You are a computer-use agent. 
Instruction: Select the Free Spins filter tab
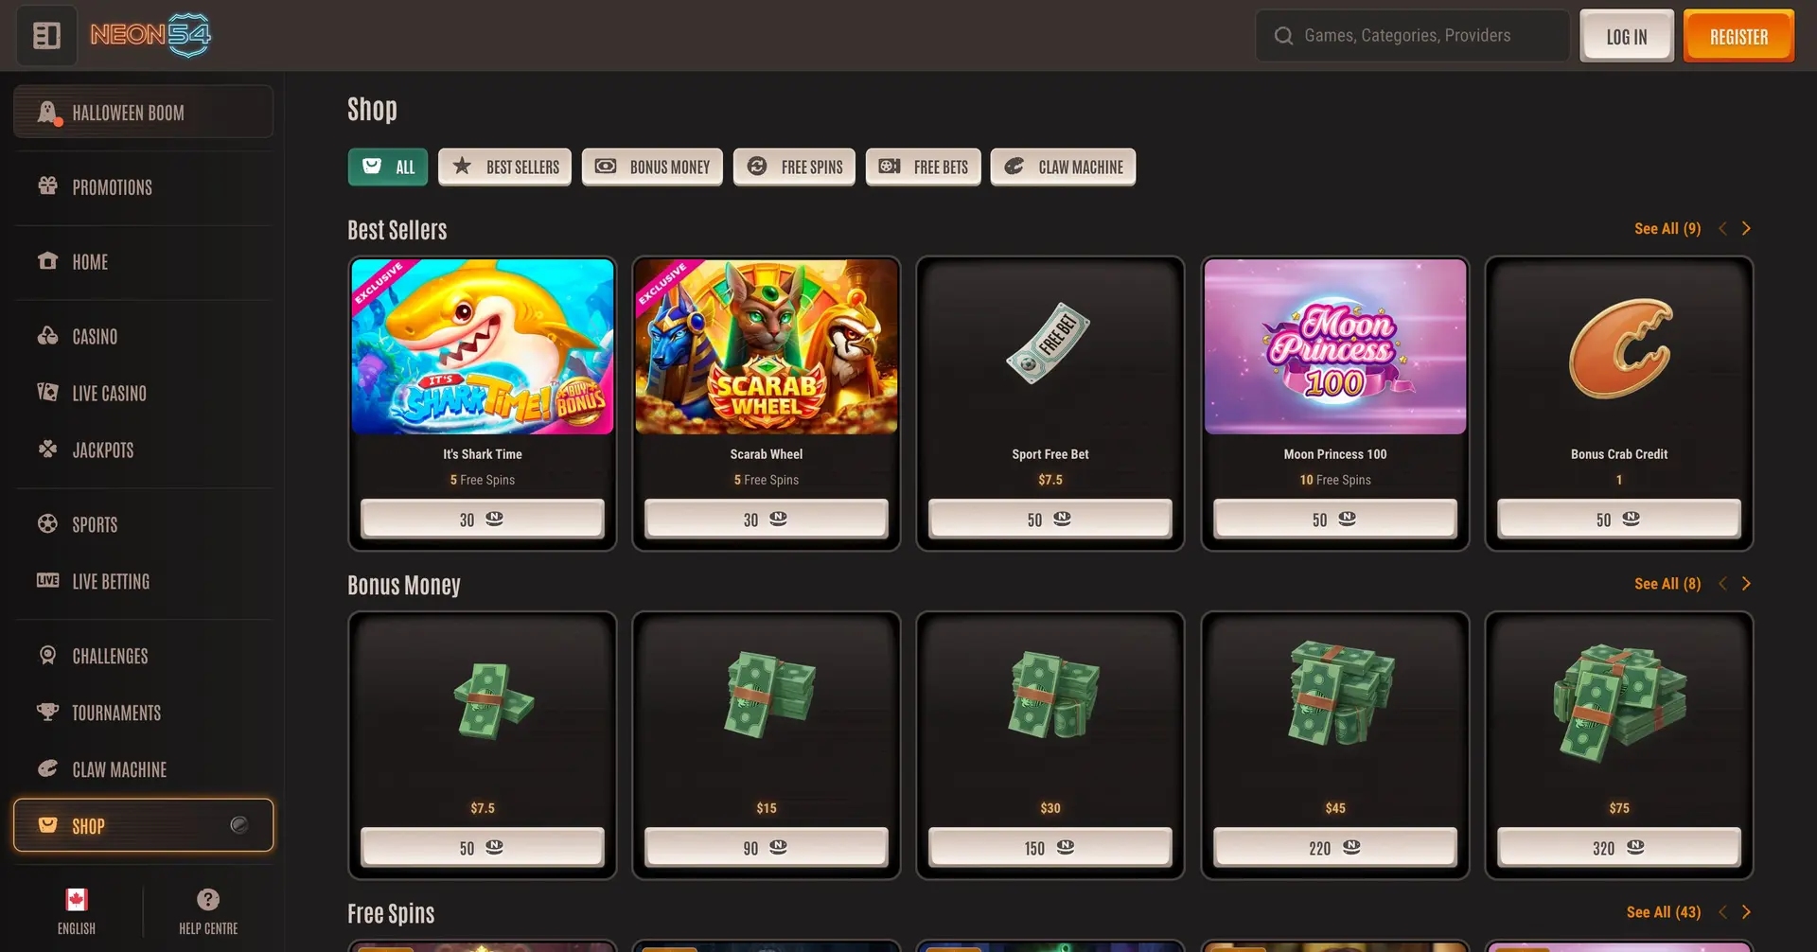tap(794, 167)
